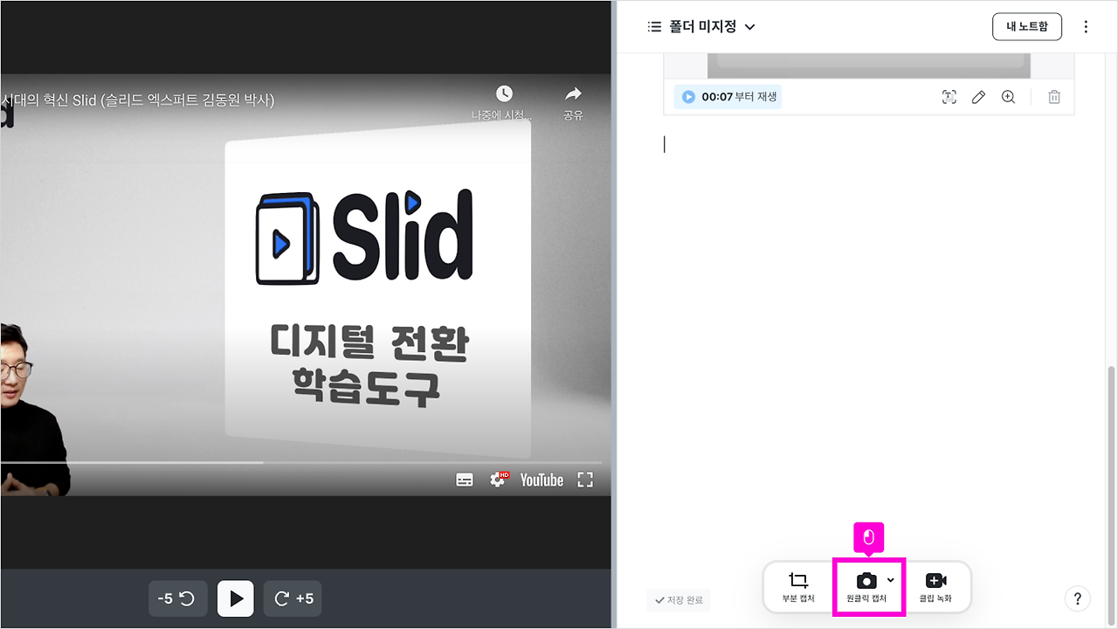Image resolution: width=1118 pixels, height=629 pixels.
Task: Open 내 노트함 notes box
Action: tap(1026, 26)
